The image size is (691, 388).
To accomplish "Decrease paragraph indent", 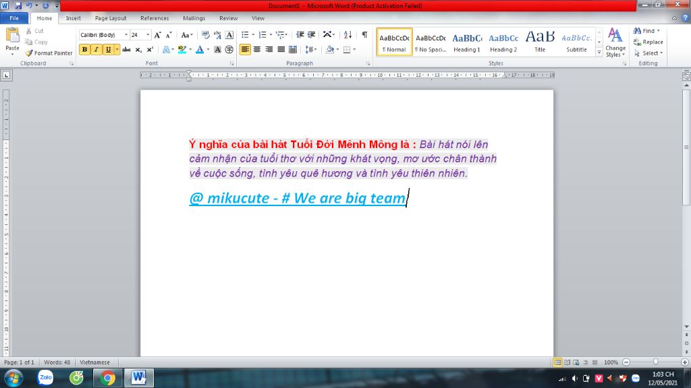I will [x=300, y=35].
